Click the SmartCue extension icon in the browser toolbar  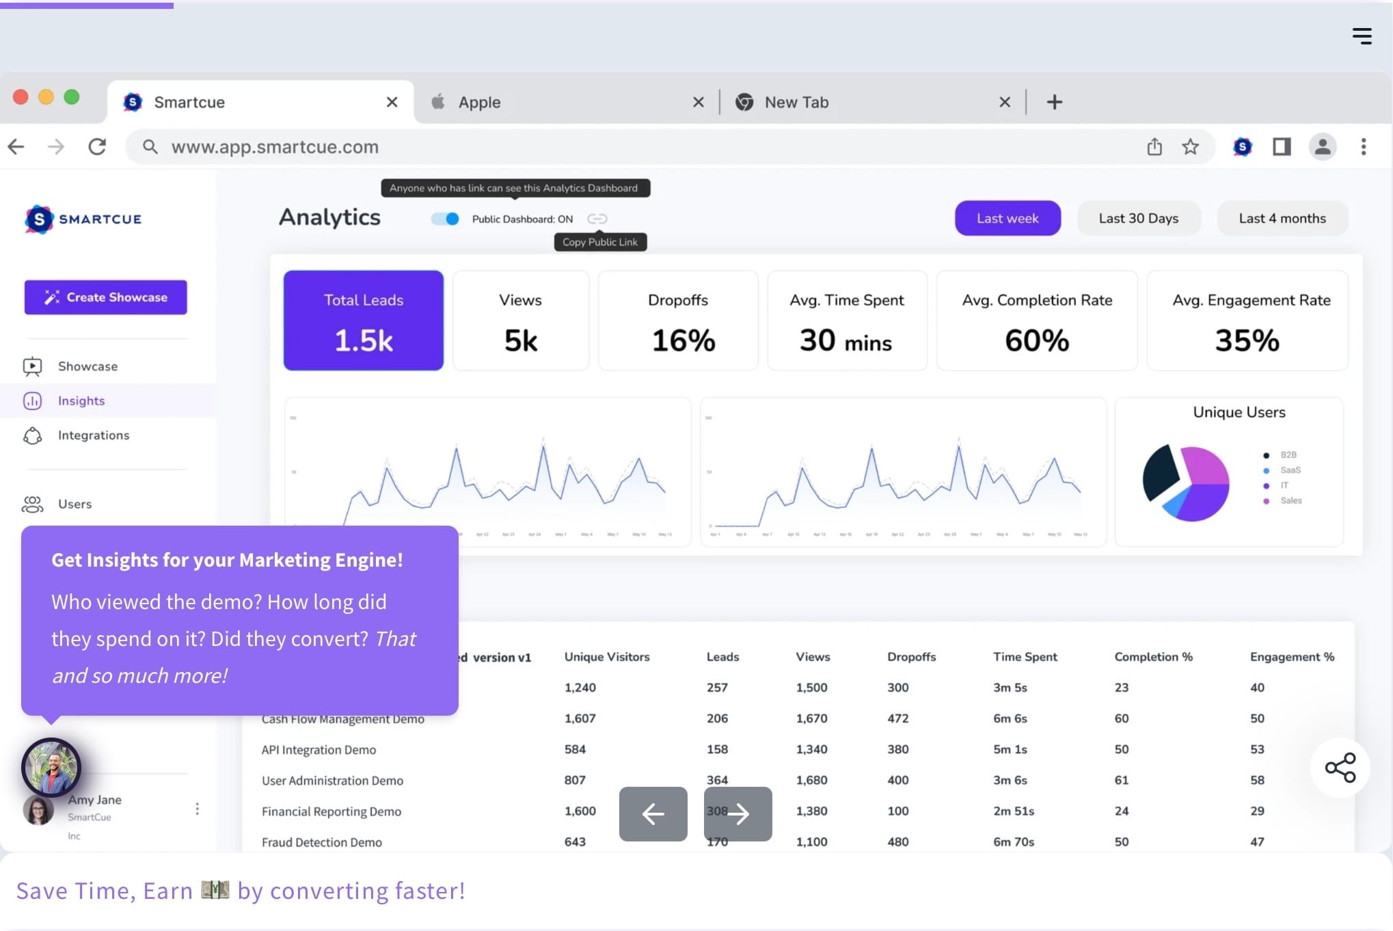tap(1243, 146)
